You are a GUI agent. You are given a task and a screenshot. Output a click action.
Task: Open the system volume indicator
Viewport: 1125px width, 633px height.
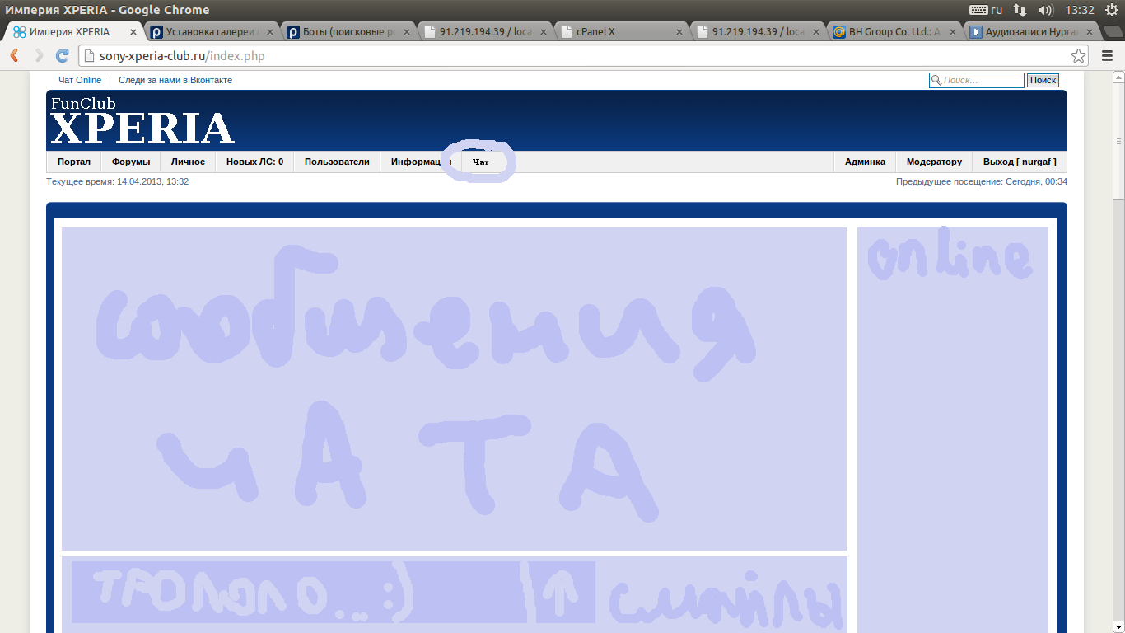coord(1045,10)
